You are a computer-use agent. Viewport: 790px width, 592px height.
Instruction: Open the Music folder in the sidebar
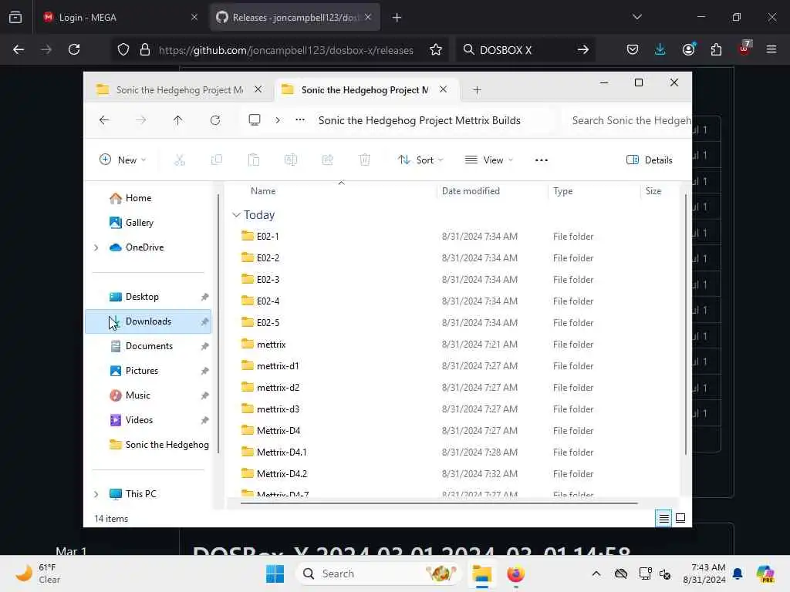[137, 395]
